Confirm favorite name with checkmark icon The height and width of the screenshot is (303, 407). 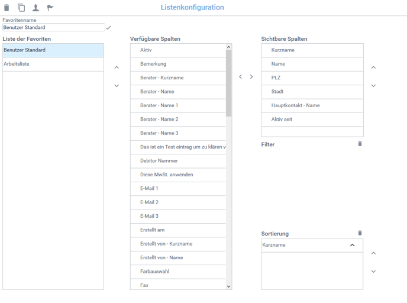pos(108,27)
